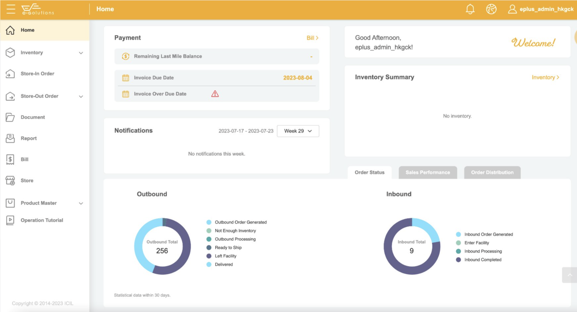Click the red overdue warning icon
The height and width of the screenshot is (312, 577).
(x=215, y=94)
